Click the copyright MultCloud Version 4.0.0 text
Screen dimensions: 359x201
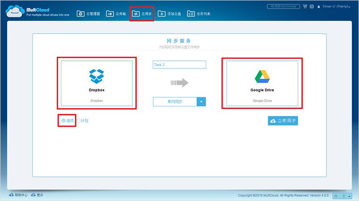[x=283, y=195]
